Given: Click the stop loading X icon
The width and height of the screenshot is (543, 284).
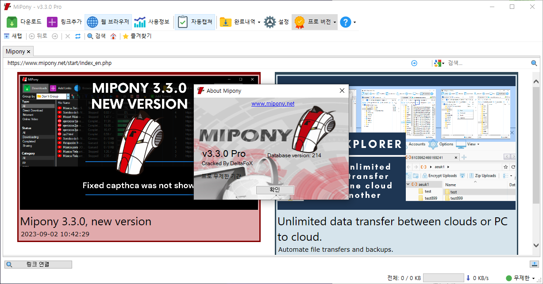Looking at the screenshot, I should click(68, 36).
